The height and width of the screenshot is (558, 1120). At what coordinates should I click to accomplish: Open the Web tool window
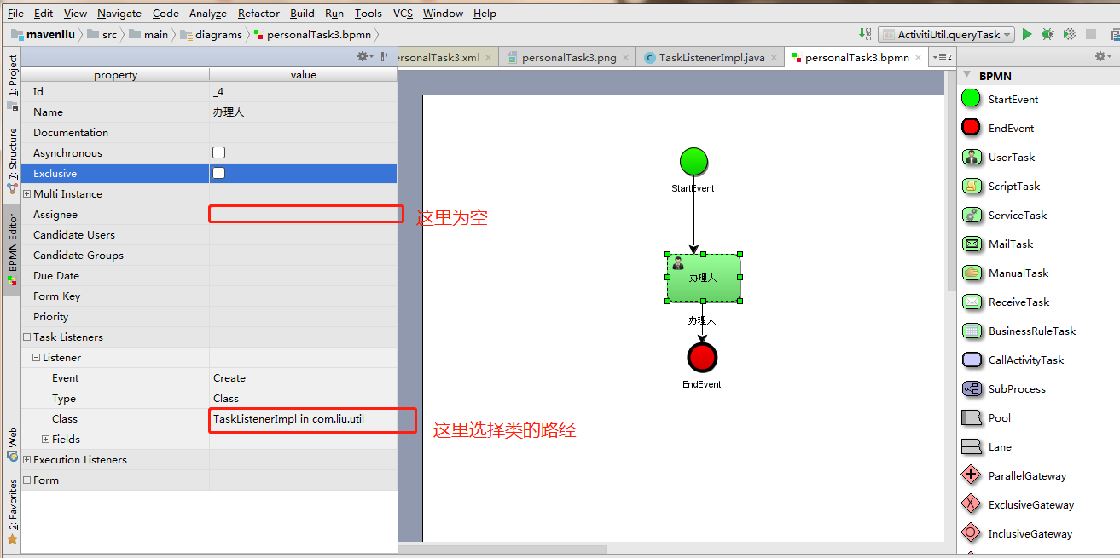12,444
